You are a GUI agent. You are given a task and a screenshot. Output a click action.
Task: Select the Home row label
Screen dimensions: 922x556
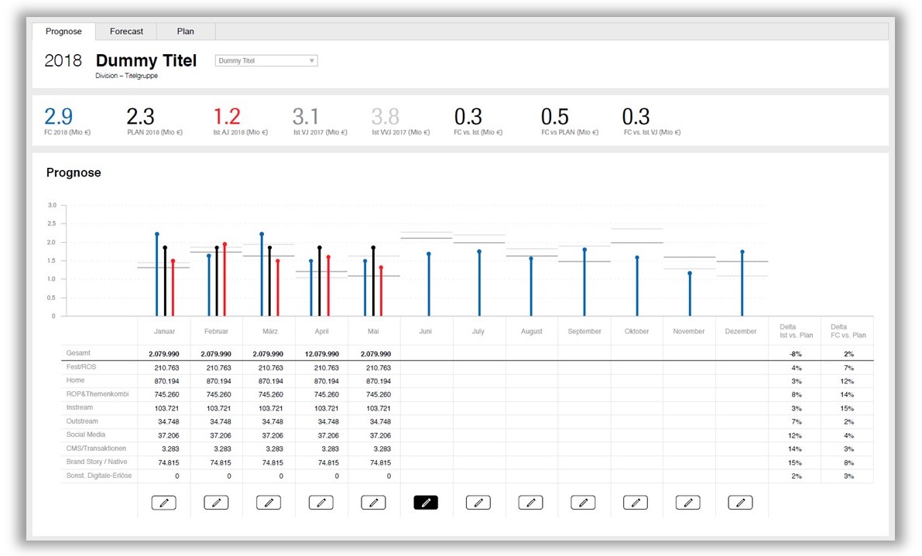[x=75, y=380]
